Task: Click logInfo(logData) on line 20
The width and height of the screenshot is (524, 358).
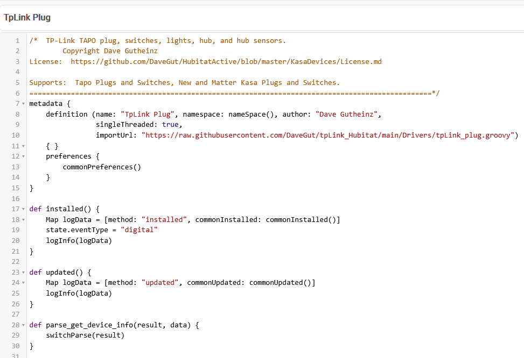Action: [x=79, y=241]
